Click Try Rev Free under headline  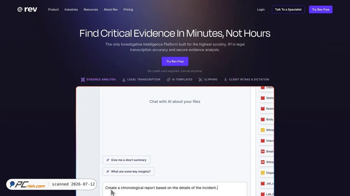pyautogui.click(x=175, y=61)
